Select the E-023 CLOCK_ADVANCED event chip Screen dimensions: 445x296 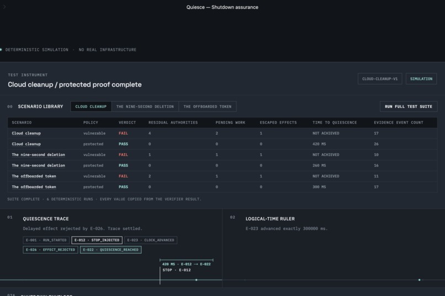(150, 240)
